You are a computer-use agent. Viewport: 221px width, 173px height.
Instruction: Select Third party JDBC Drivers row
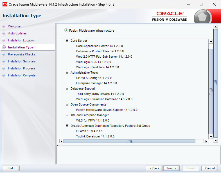(100, 94)
